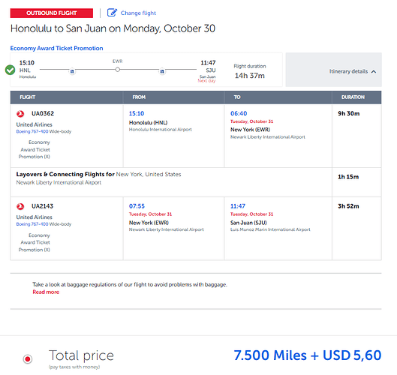Click the EWR stopover circle marker

118,69
